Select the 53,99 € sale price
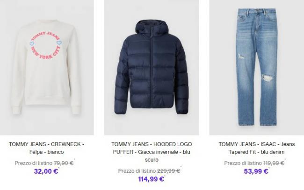The width and height of the screenshot is (304, 190). [x=256, y=171]
